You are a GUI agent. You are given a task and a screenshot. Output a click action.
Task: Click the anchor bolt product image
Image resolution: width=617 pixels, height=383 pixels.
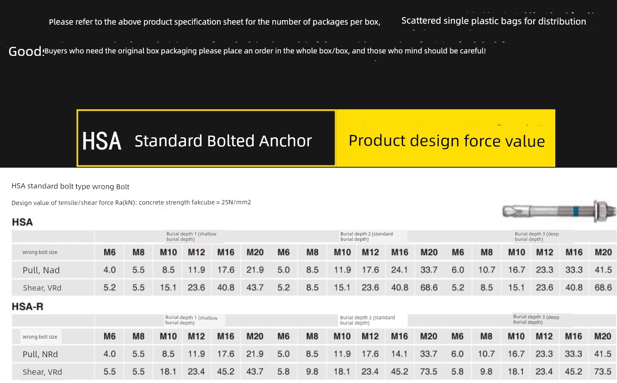pos(559,211)
